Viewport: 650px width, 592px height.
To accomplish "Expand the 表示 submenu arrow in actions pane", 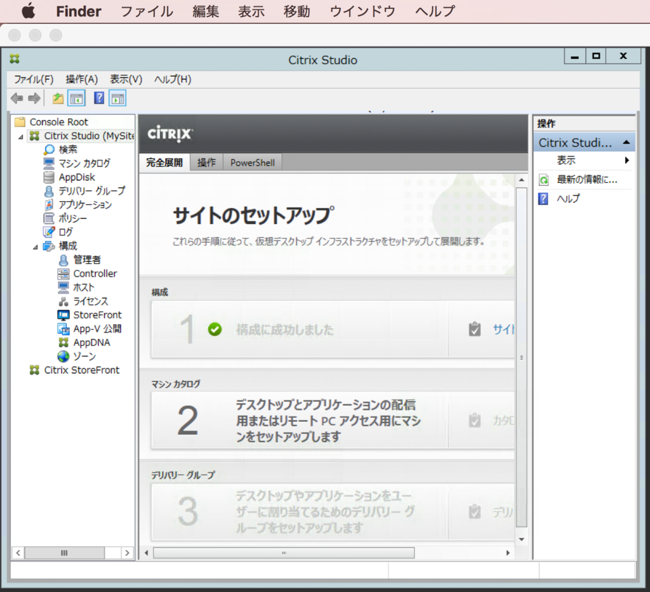I will pyautogui.click(x=627, y=161).
